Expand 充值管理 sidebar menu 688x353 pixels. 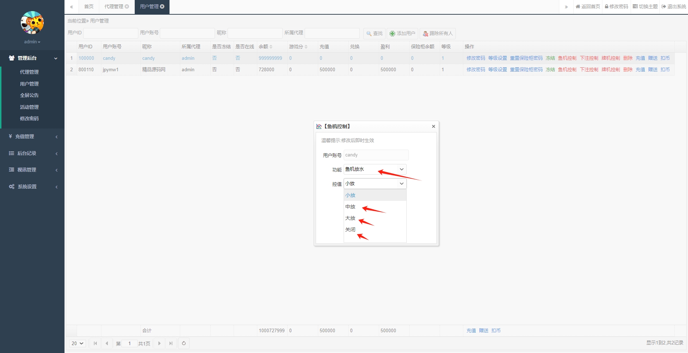coord(32,136)
